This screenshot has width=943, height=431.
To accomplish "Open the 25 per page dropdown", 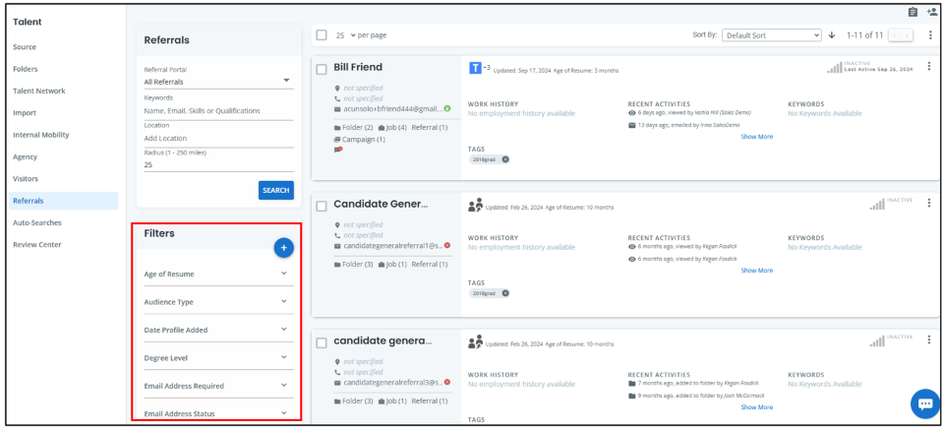I will coord(346,34).
